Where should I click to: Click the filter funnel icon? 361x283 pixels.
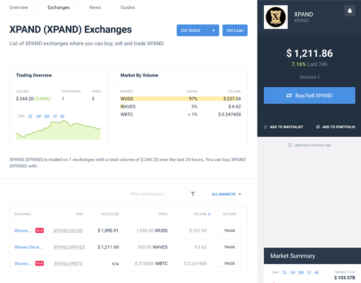[193, 194]
